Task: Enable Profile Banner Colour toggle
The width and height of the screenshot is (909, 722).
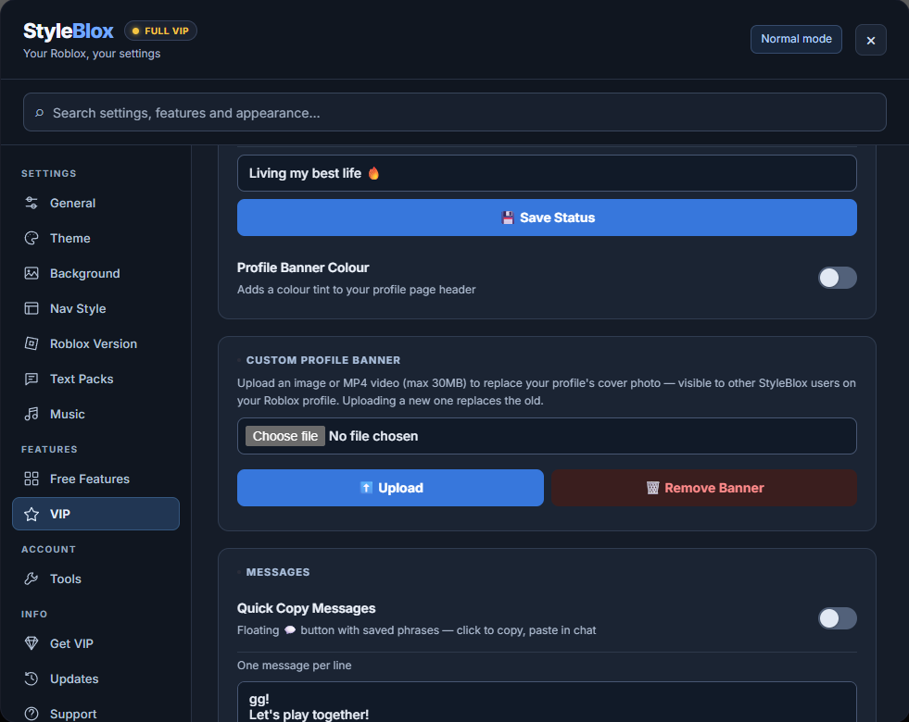Action: [x=837, y=278]
